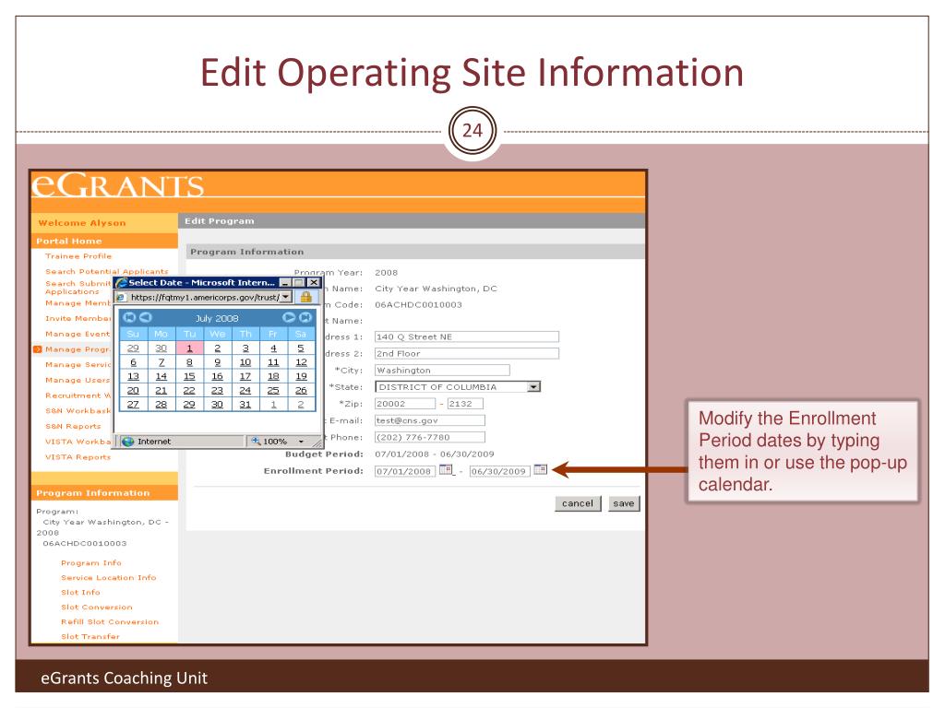Open Service Location Info link

[x=109, y=577]
